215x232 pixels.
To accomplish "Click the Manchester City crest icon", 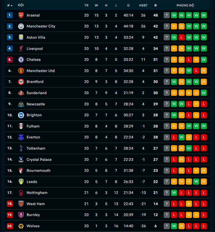I will click(21, 26).
